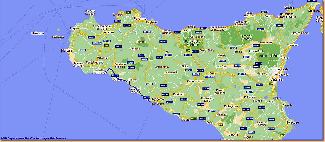
Task: Click the Capo d'Orlando label
Action: [x=250, y=14]
